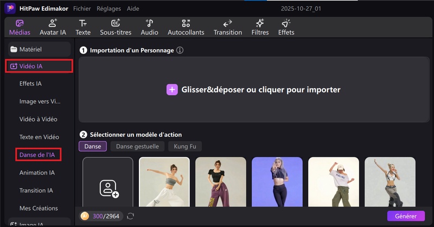The width and height of the screenshot is (434, 227).
Task: Switch to the Danse gestuelle tab
Action: 138,146
